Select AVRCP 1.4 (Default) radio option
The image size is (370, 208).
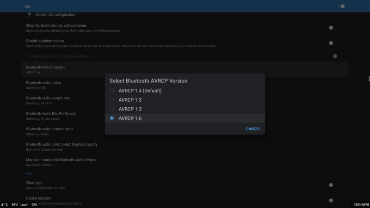coord(112,91)
